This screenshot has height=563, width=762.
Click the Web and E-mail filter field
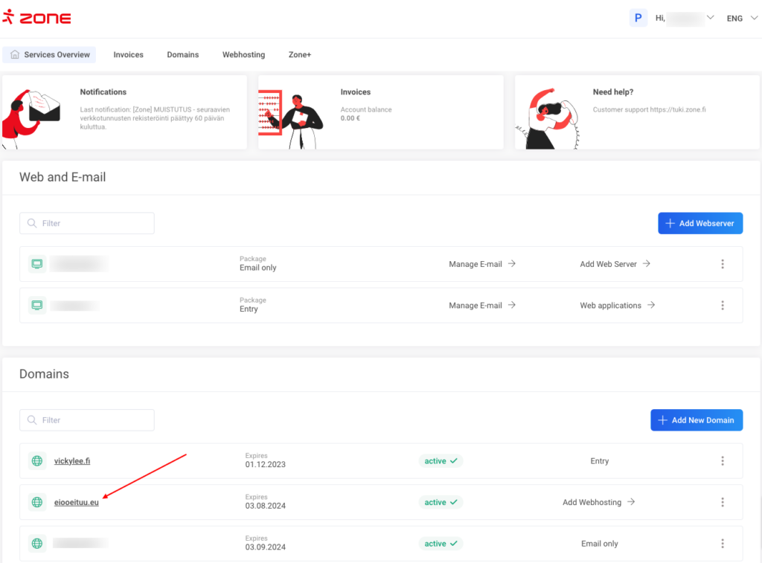(87, 223)
